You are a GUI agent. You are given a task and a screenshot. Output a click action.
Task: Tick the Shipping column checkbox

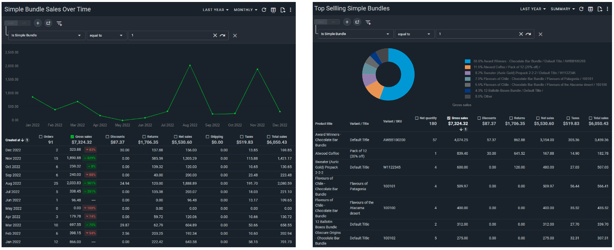coord(207,137)
